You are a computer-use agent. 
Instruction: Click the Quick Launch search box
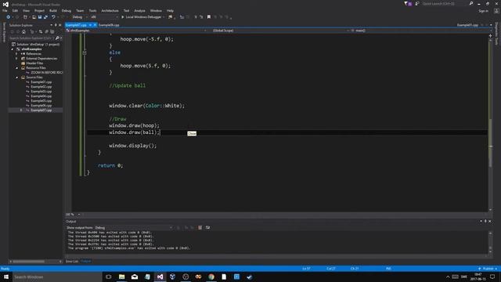pyautogui.click(x=445, y=3)
